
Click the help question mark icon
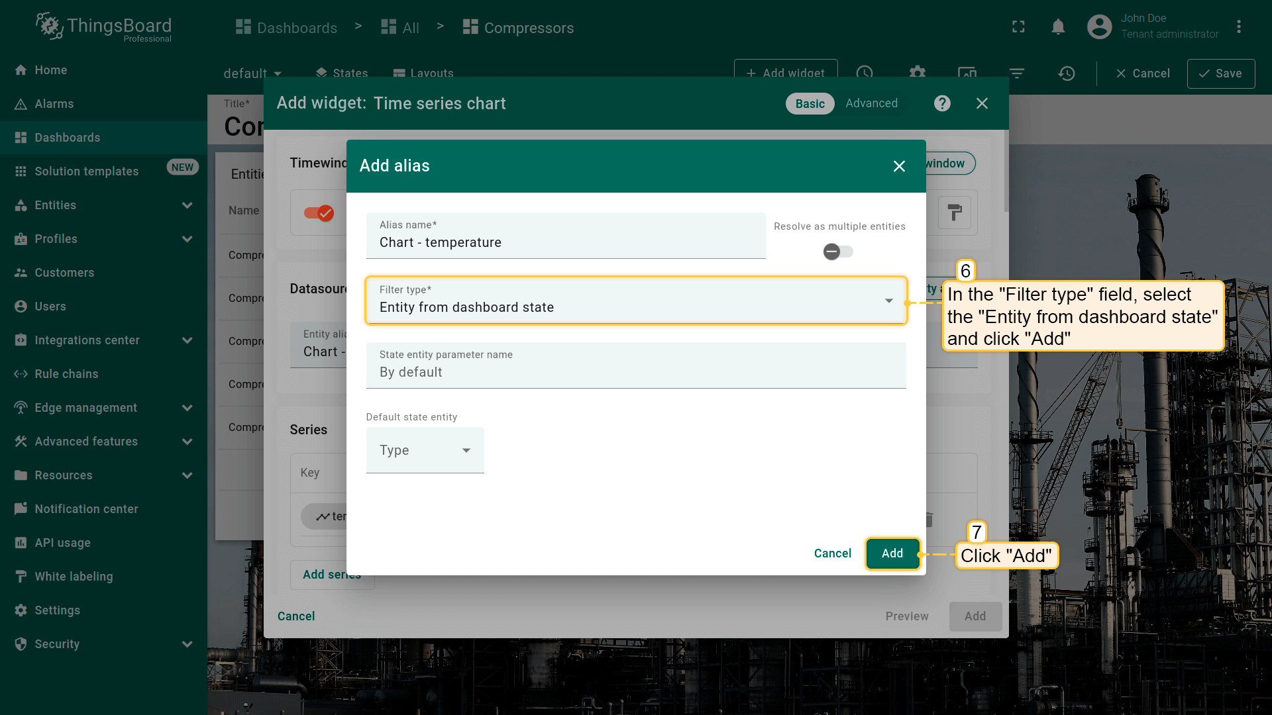pos(942,103)
